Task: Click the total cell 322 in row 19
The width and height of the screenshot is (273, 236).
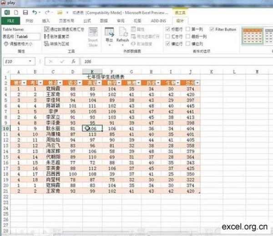Action: [x=191, y=180]
